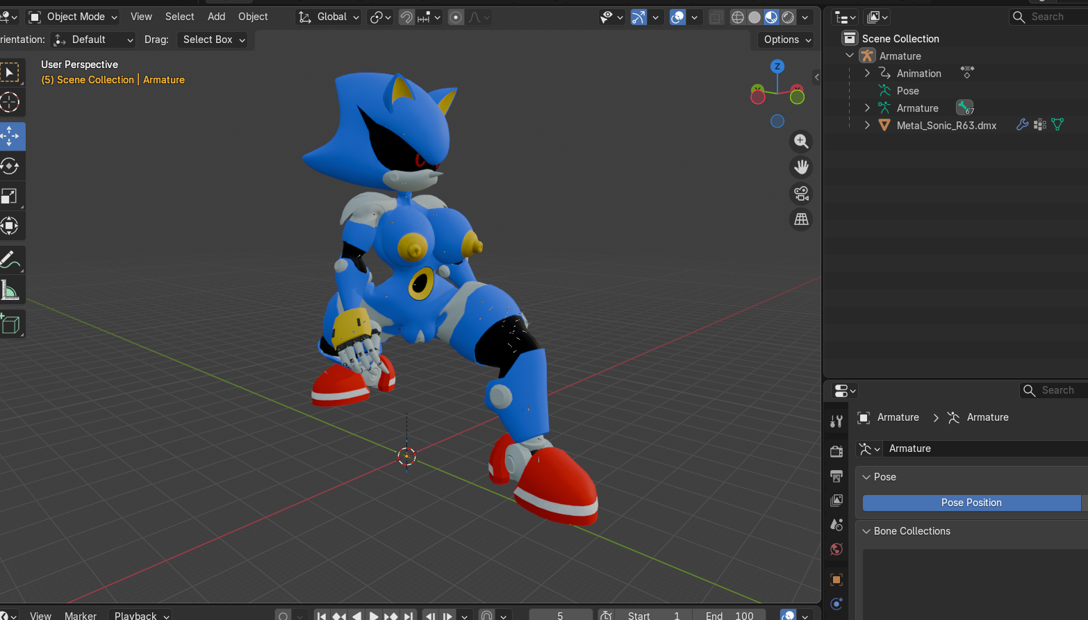Select the Pose row in outliner
This screenshot has height=620, width=1088.
click(907, 90)
